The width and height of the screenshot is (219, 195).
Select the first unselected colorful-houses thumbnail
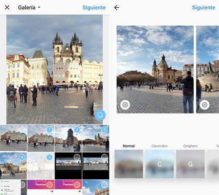point(13,138)
